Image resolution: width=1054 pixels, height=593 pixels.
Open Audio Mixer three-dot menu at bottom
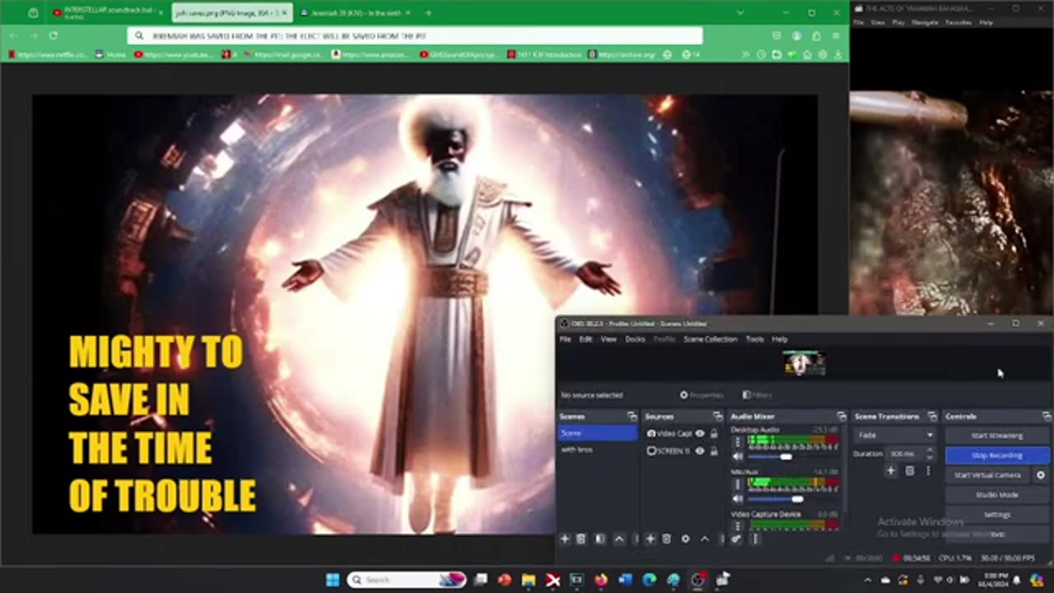point(754,539)
